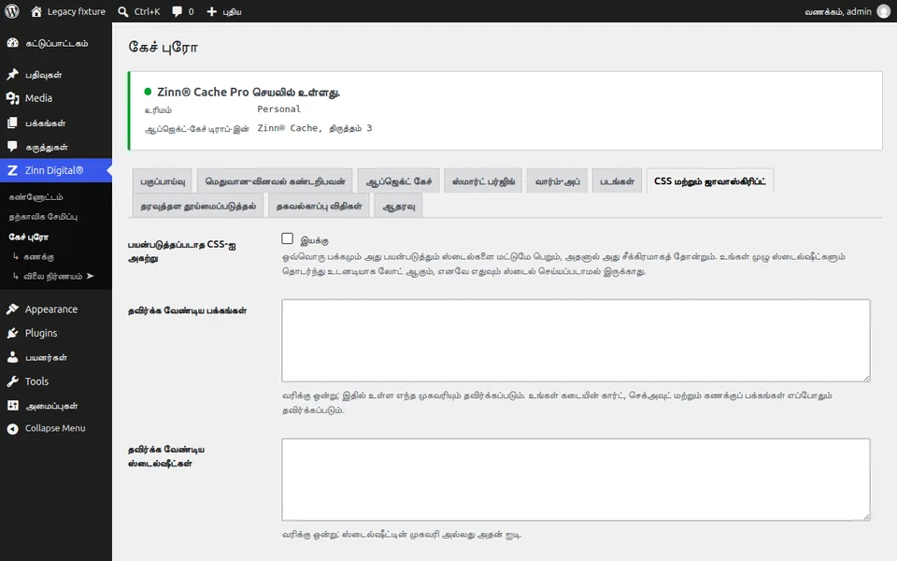Visit the Legacy fixture site home icon

(36, 11)
